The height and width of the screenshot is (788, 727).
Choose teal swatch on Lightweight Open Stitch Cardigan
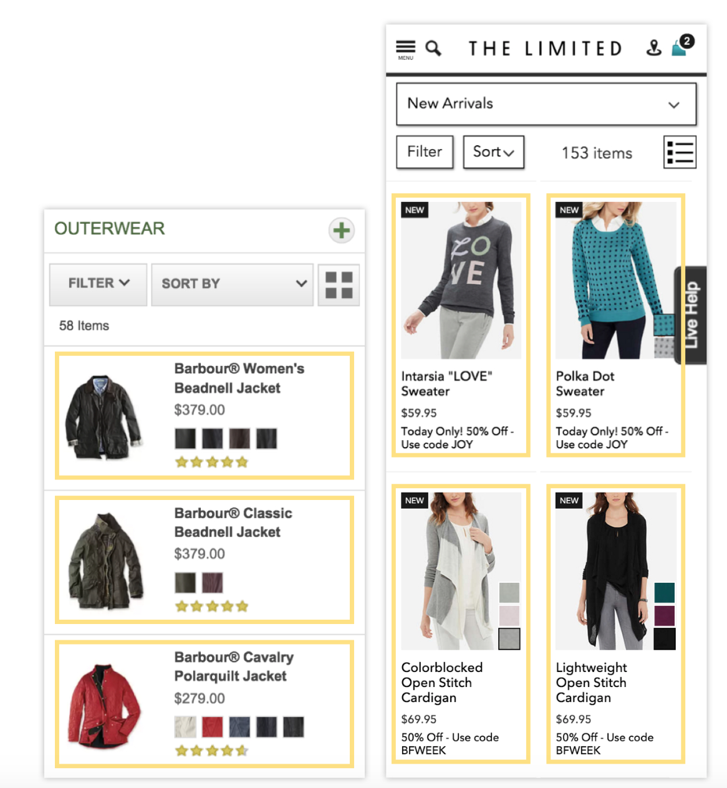coord(665,592)
